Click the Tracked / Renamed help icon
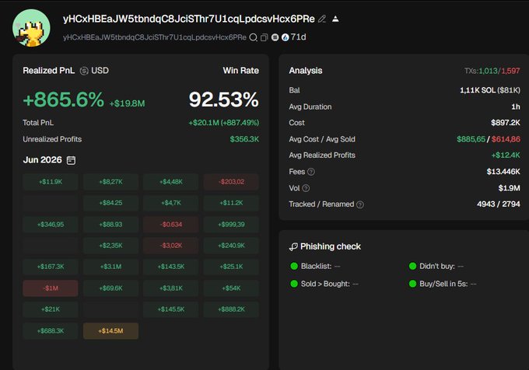Image resolution: width=529 pixels, height=370 pixels. click(x=360, y=204)
